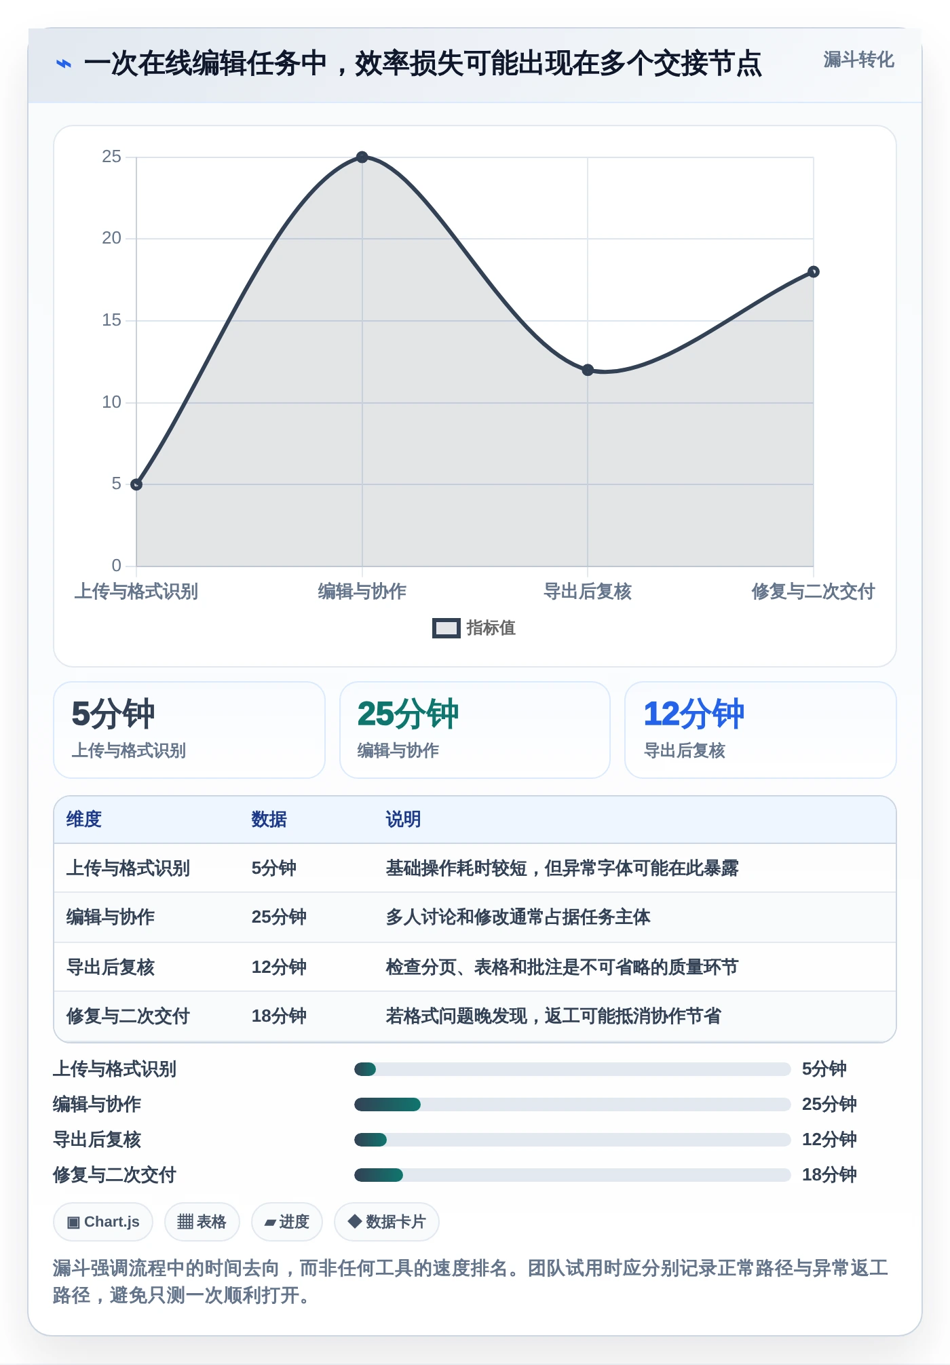Click the 导出后复核 x-axis label
This screenshot has width=950, height=1365.
pyautogui.click(x=588, y=592)
